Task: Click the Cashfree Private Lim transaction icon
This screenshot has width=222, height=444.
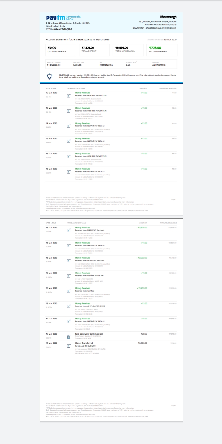Action: coord(69,276)
